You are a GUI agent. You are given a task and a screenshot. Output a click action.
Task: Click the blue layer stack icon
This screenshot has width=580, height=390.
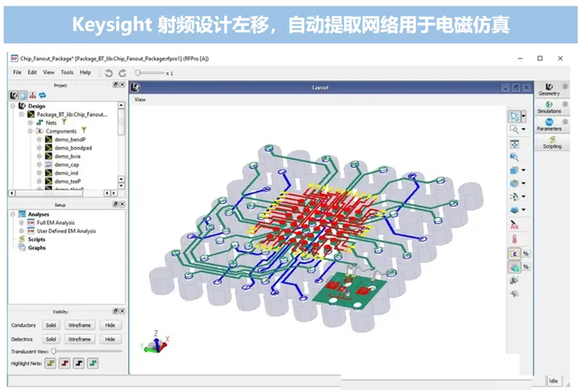click(514, 210)
